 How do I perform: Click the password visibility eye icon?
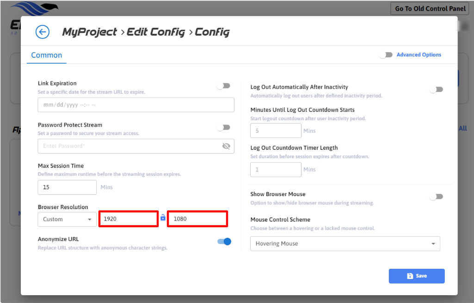click(x=226, y=146)
